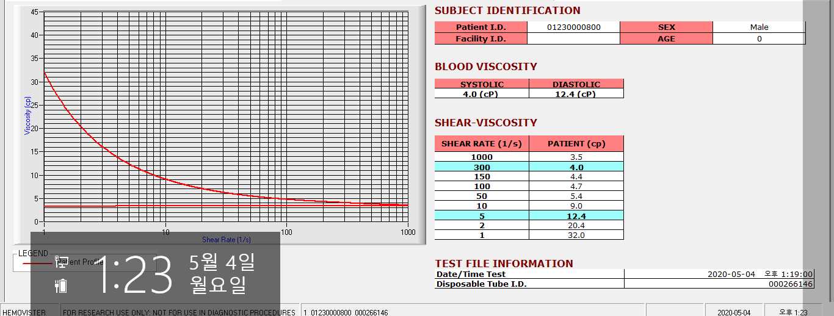
Task: Click the 20.4 viscosity value cell
Action: pyautogui.click(x=576, y=226)
